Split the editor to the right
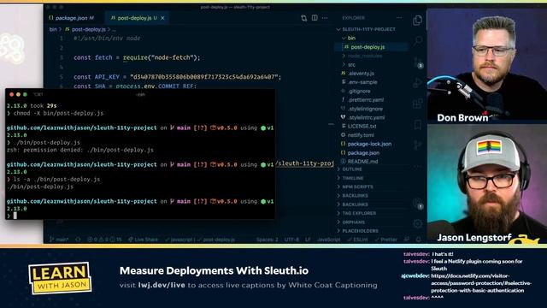Image resolution: width=547 pixels, height=308 pixels. (315, 18)
